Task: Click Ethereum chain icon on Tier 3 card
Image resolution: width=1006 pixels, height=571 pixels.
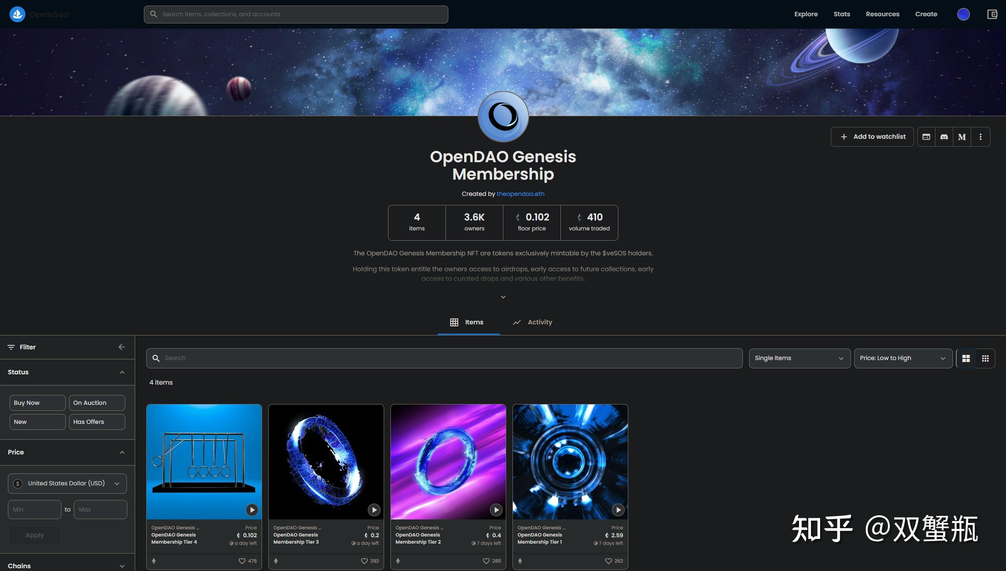Action: coord(276,561)
